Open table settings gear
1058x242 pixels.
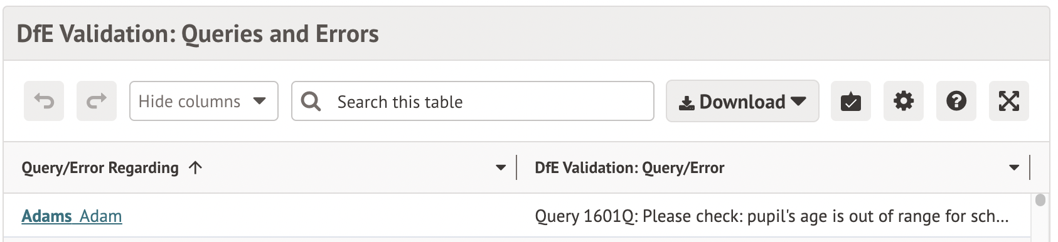click(904, 101)
